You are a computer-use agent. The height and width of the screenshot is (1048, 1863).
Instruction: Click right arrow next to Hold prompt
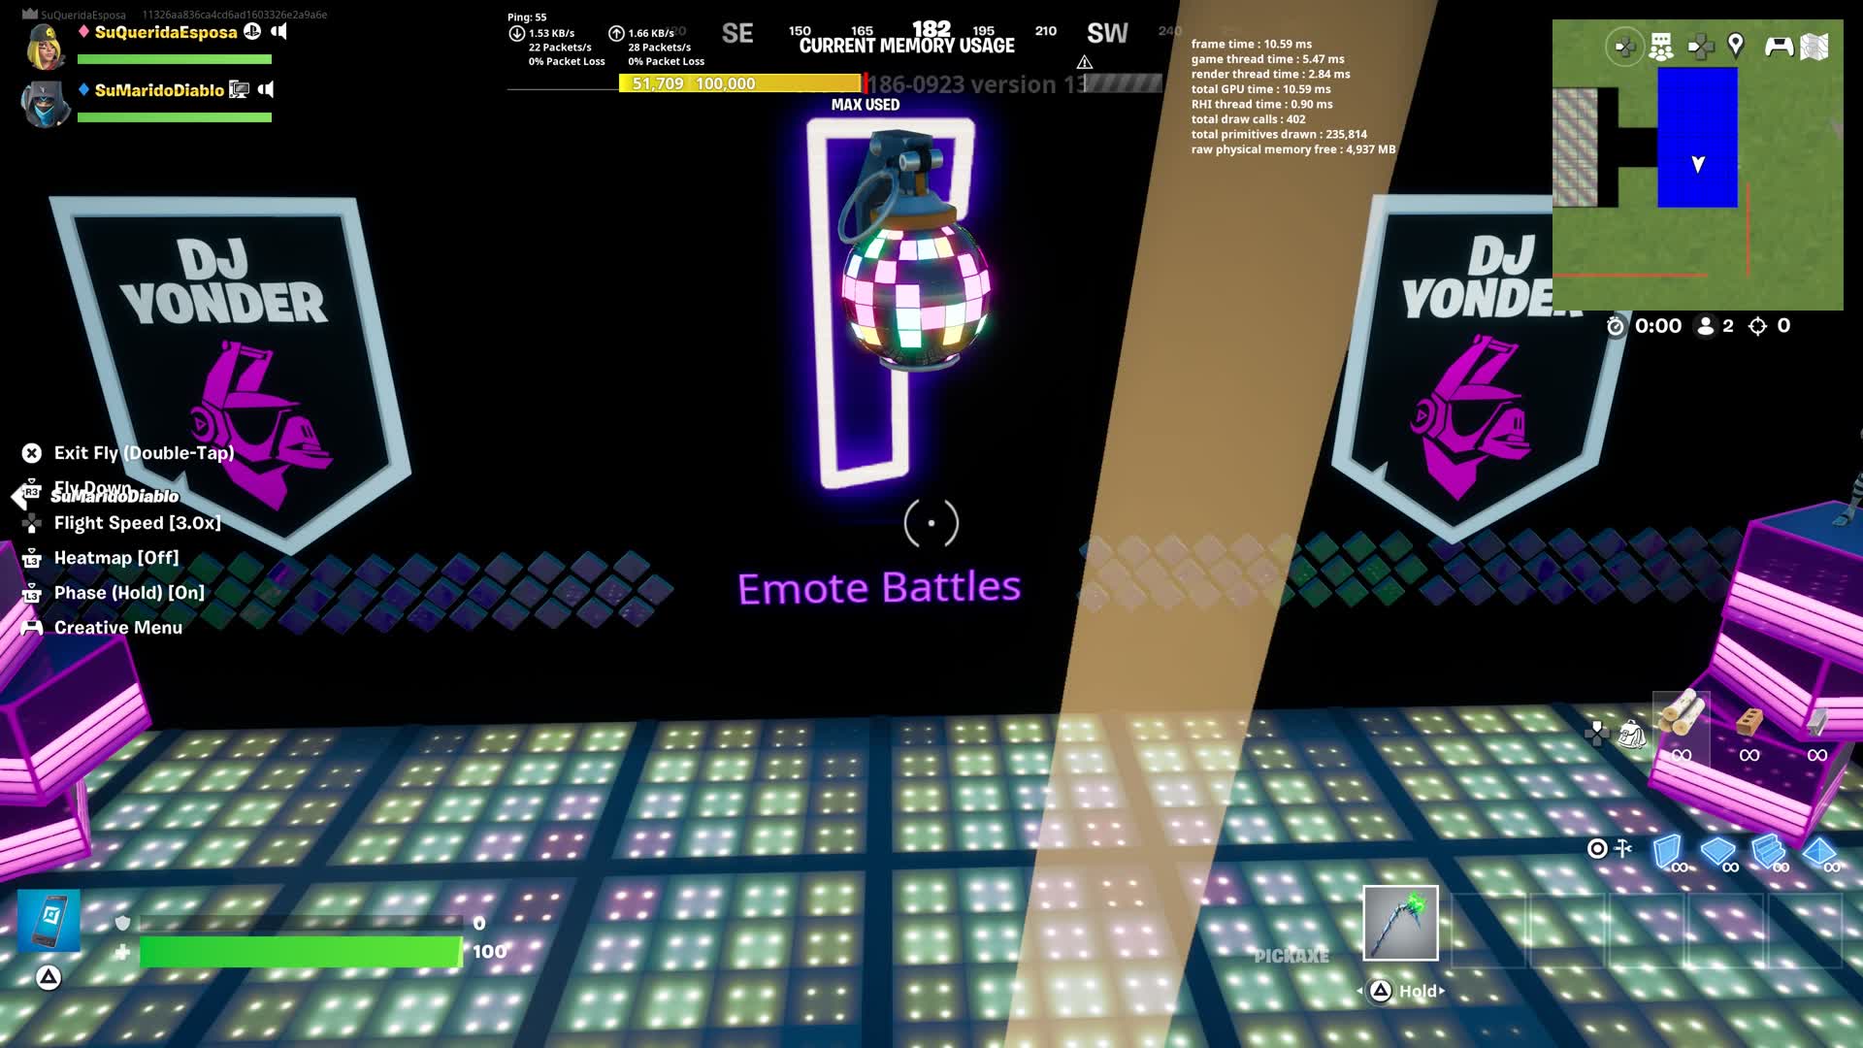[1442, 991]
